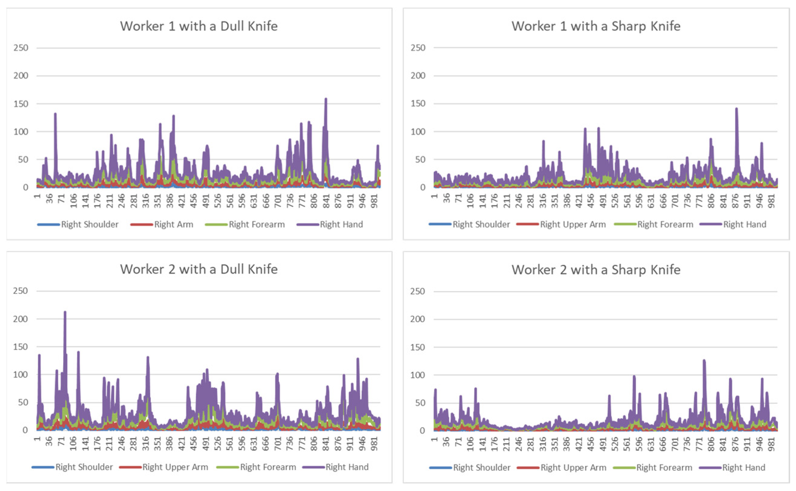This screenshot has width=796, height=491.
Task: Click Right Arm legend in Worker 1 Dull chart
Action: pos(173,224)
